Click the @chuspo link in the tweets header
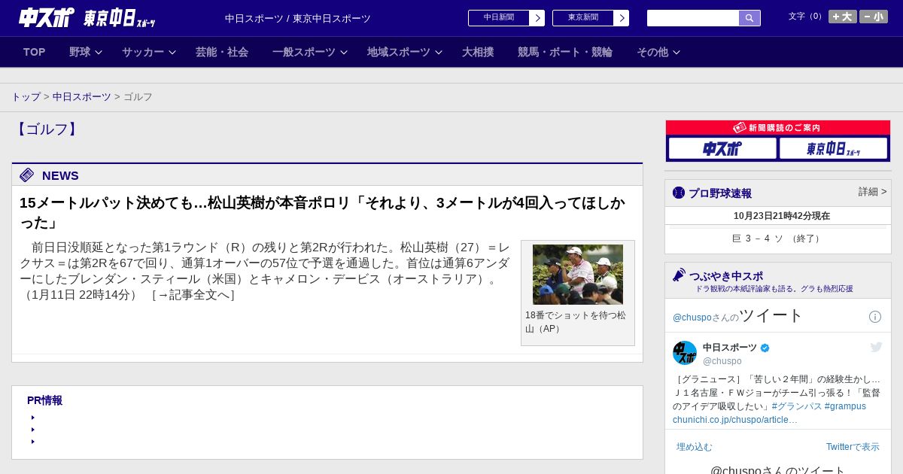 tap(692, 318)
